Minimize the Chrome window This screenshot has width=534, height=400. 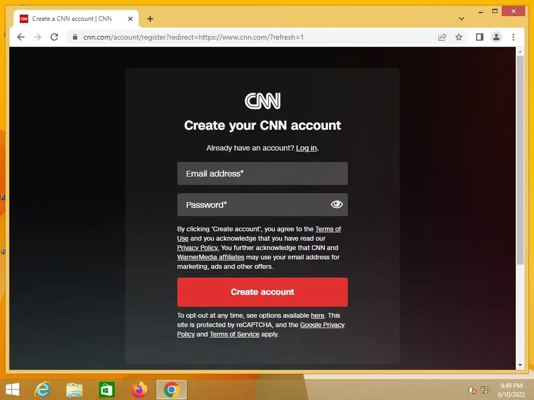point(480,11)
